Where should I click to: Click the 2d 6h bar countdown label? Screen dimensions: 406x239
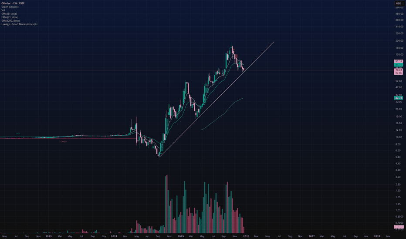click(x=399, y=73)
